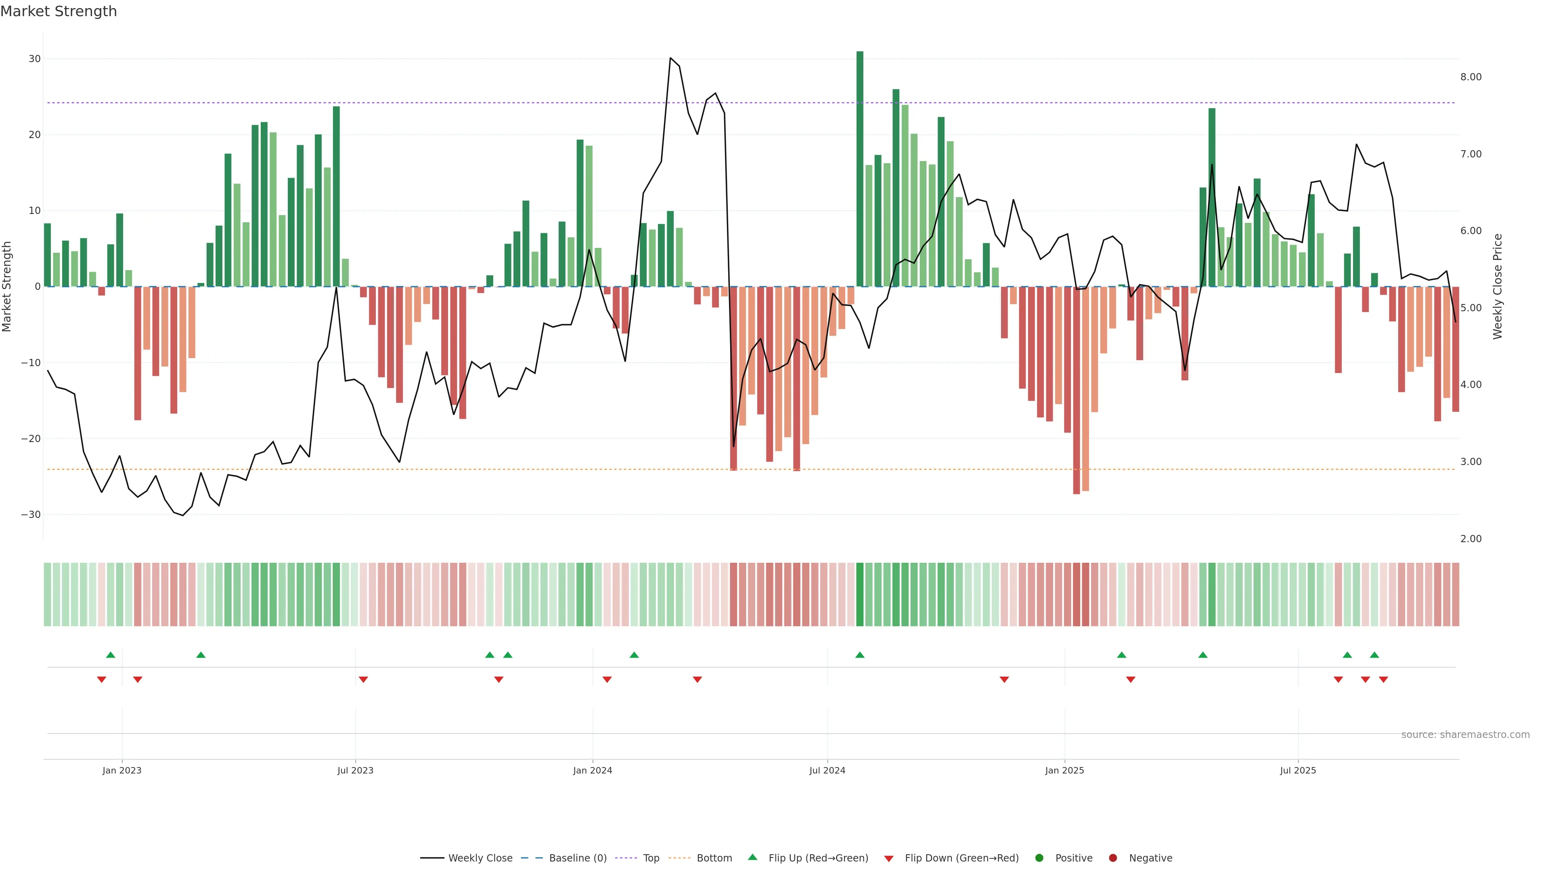Viewport: 1550px width, 872px height.
Task: Click the green Positive circle legend icon
Action: [1039, 858]
